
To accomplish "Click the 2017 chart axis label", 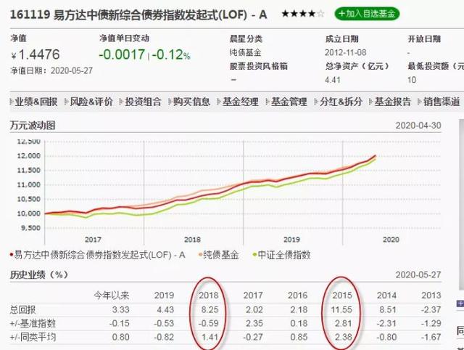I will 93,240.
